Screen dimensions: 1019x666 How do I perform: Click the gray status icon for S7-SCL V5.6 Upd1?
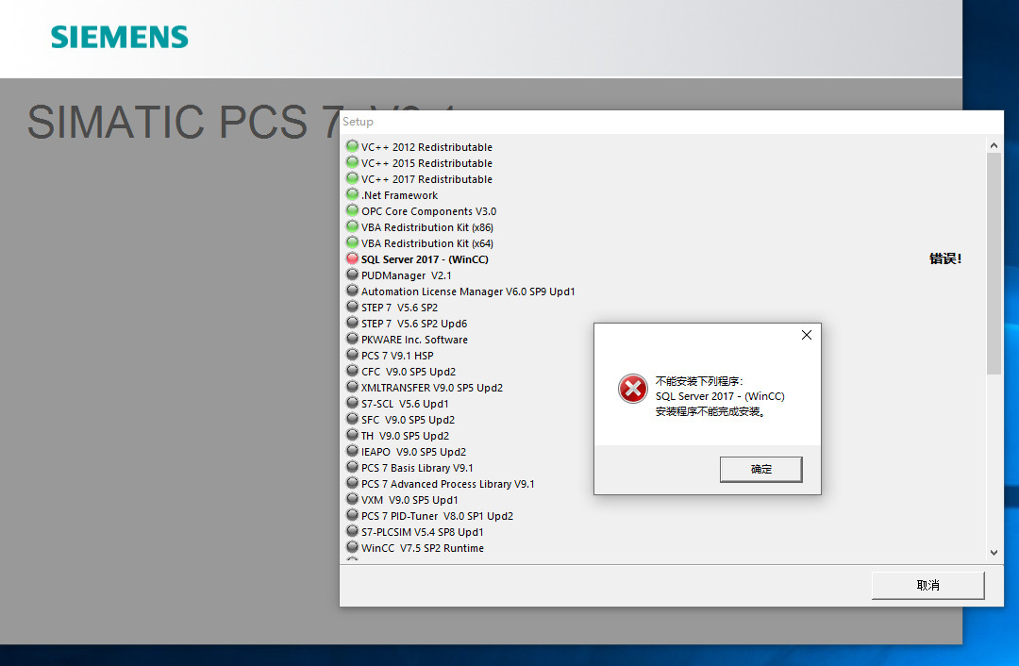tap(352, 402)
